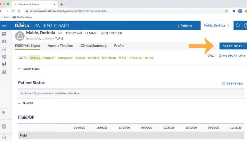Collapse the Patient Status section
The width and height of the screenshot is (247, 141).
point(19,69)
